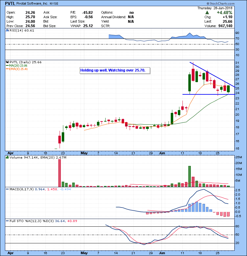Click the tallest red volume bar in April
Image resolution: width=247 pixels, height=256 pixels.
[x=60, y=173]
